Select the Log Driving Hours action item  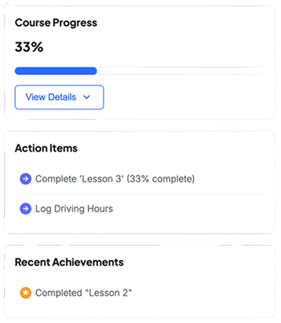coord(139,210)
